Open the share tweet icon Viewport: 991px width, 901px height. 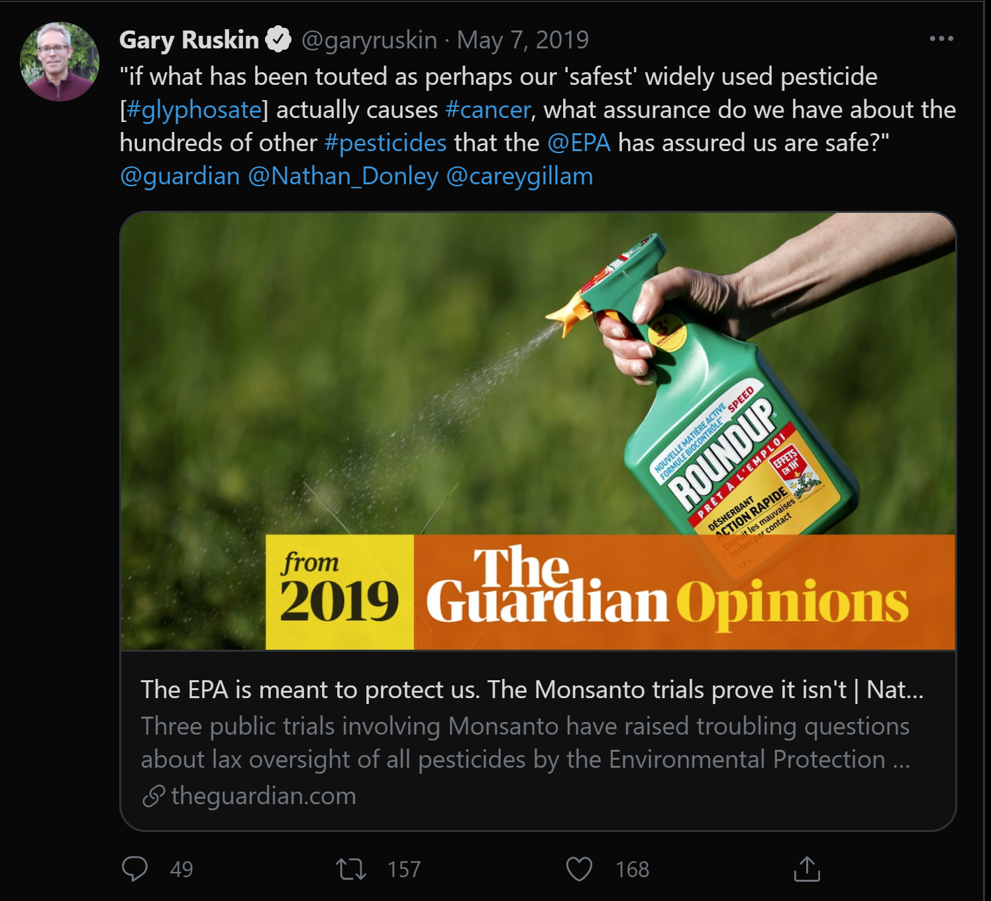point(806,869)
